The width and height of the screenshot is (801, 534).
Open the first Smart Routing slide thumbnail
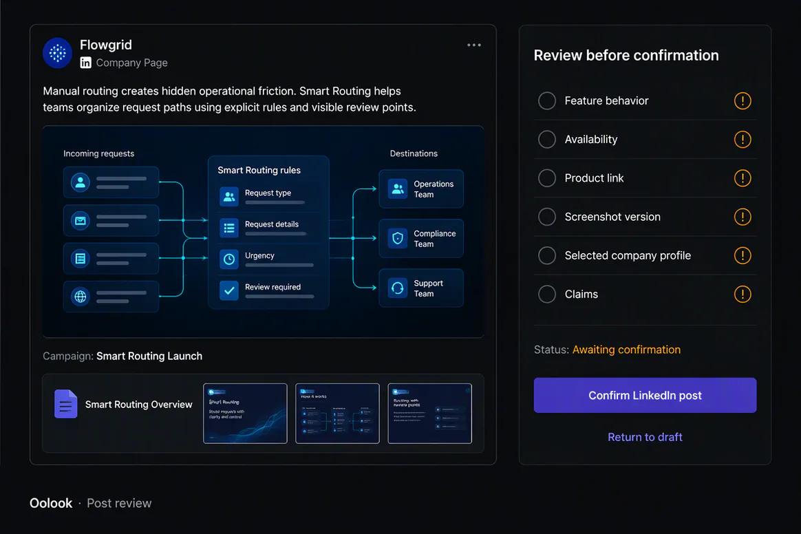(x=245, y=414)
